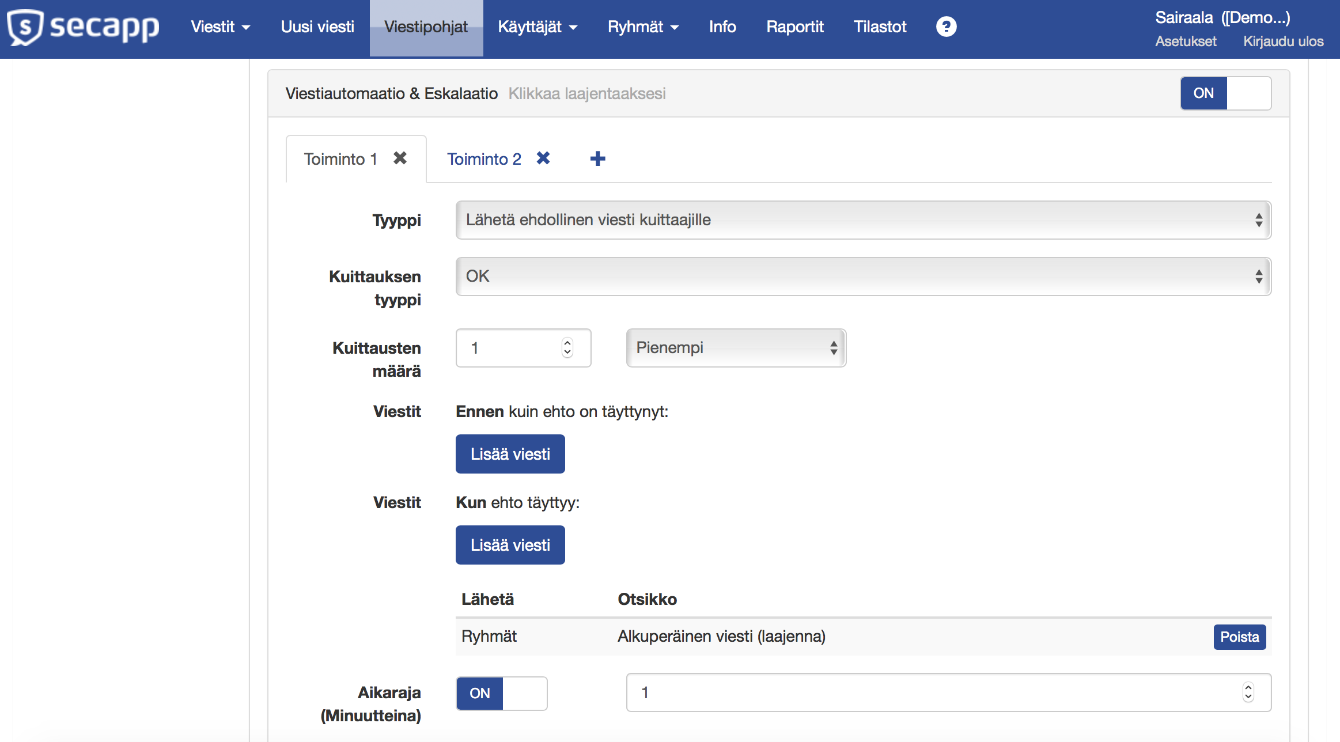Toggle the Aikaraja ON switch
Screen dimensions: 1340x742
point(501,693)
